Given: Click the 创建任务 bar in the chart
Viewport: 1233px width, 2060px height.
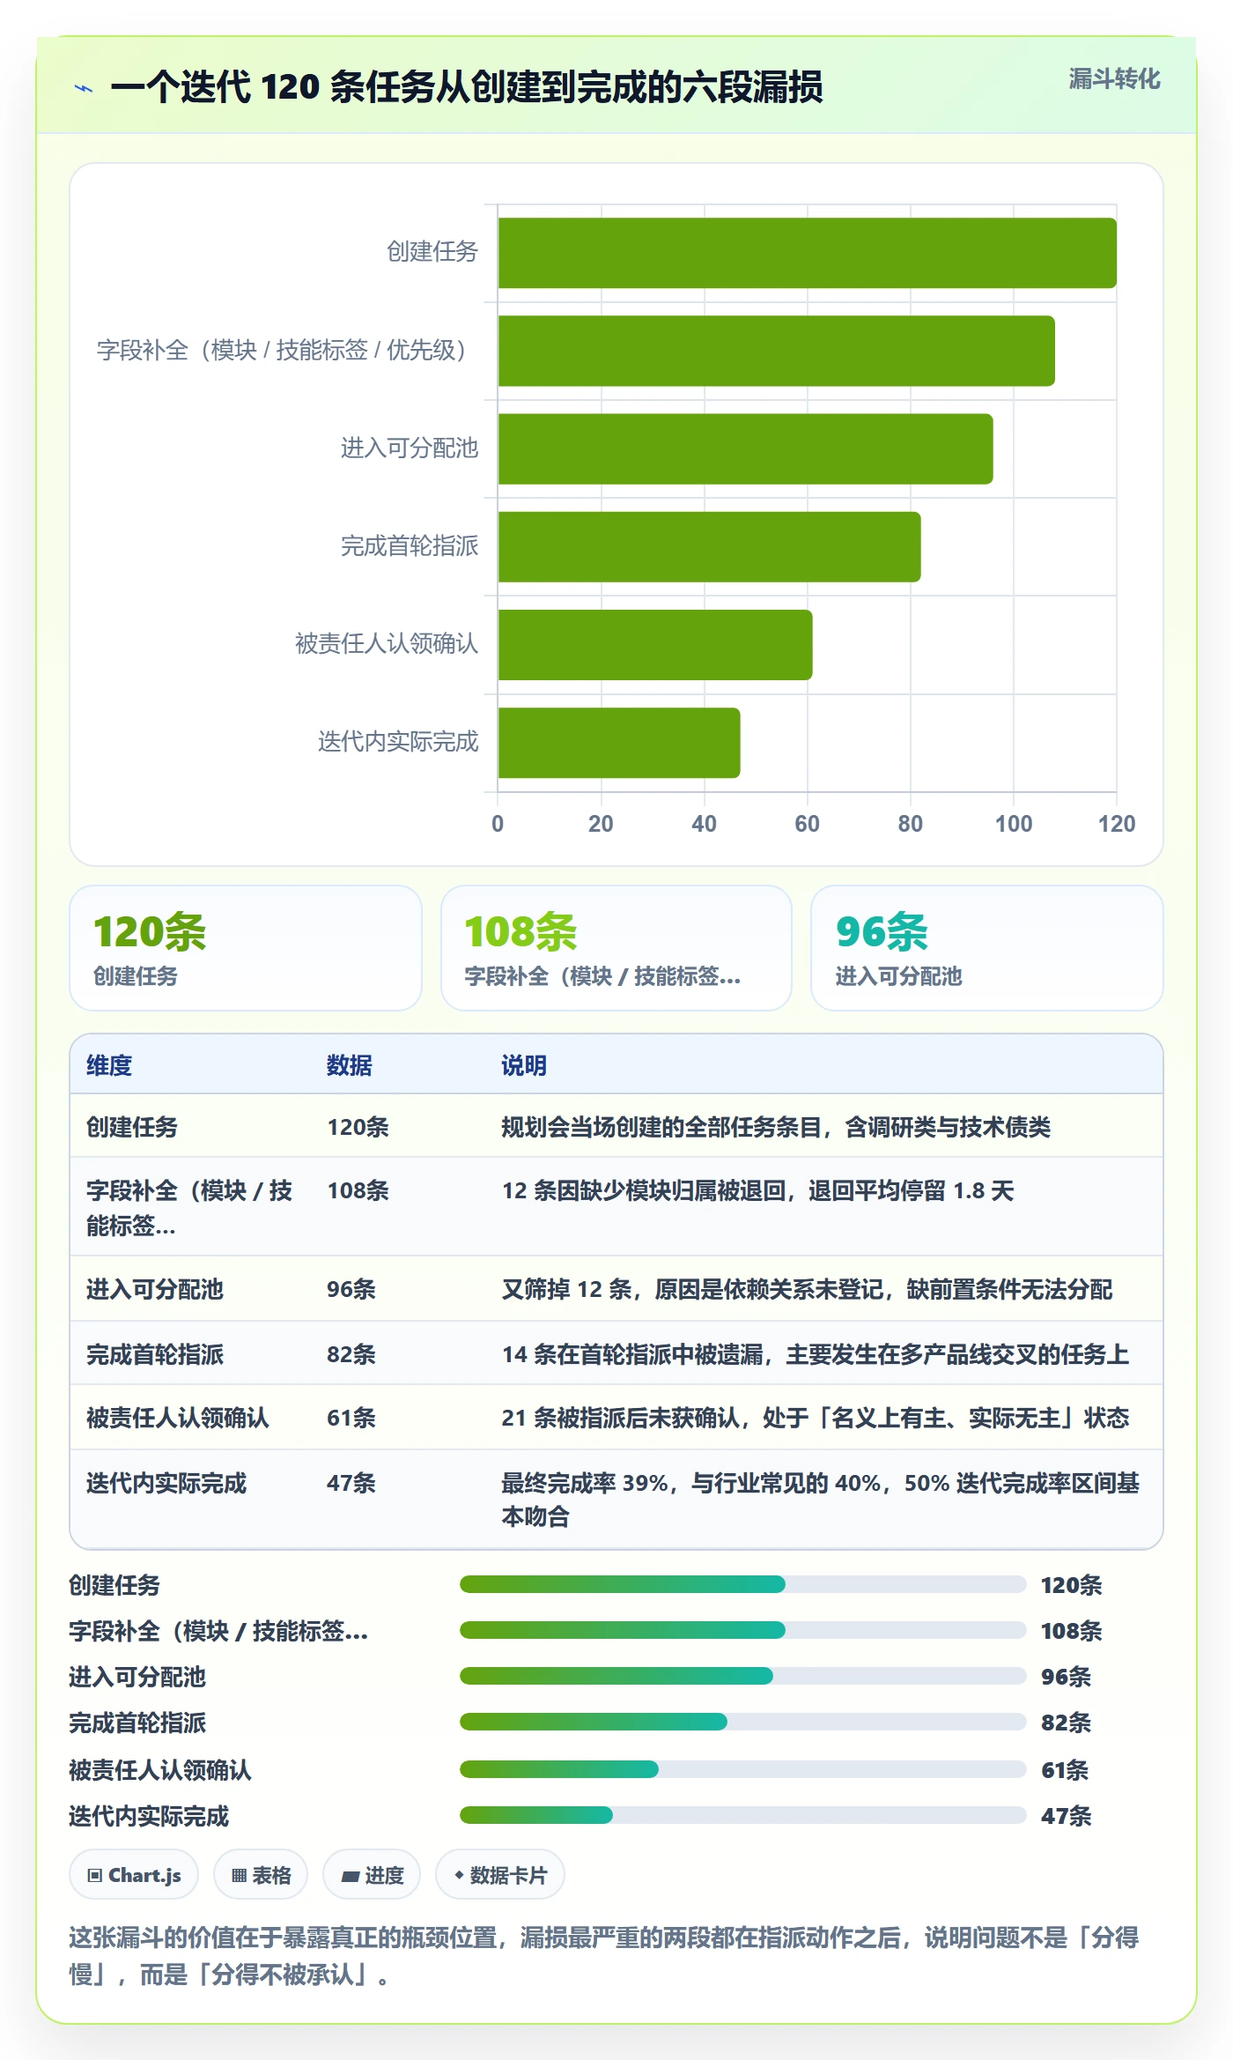Looking at the screenshot, I should point(807,253).
